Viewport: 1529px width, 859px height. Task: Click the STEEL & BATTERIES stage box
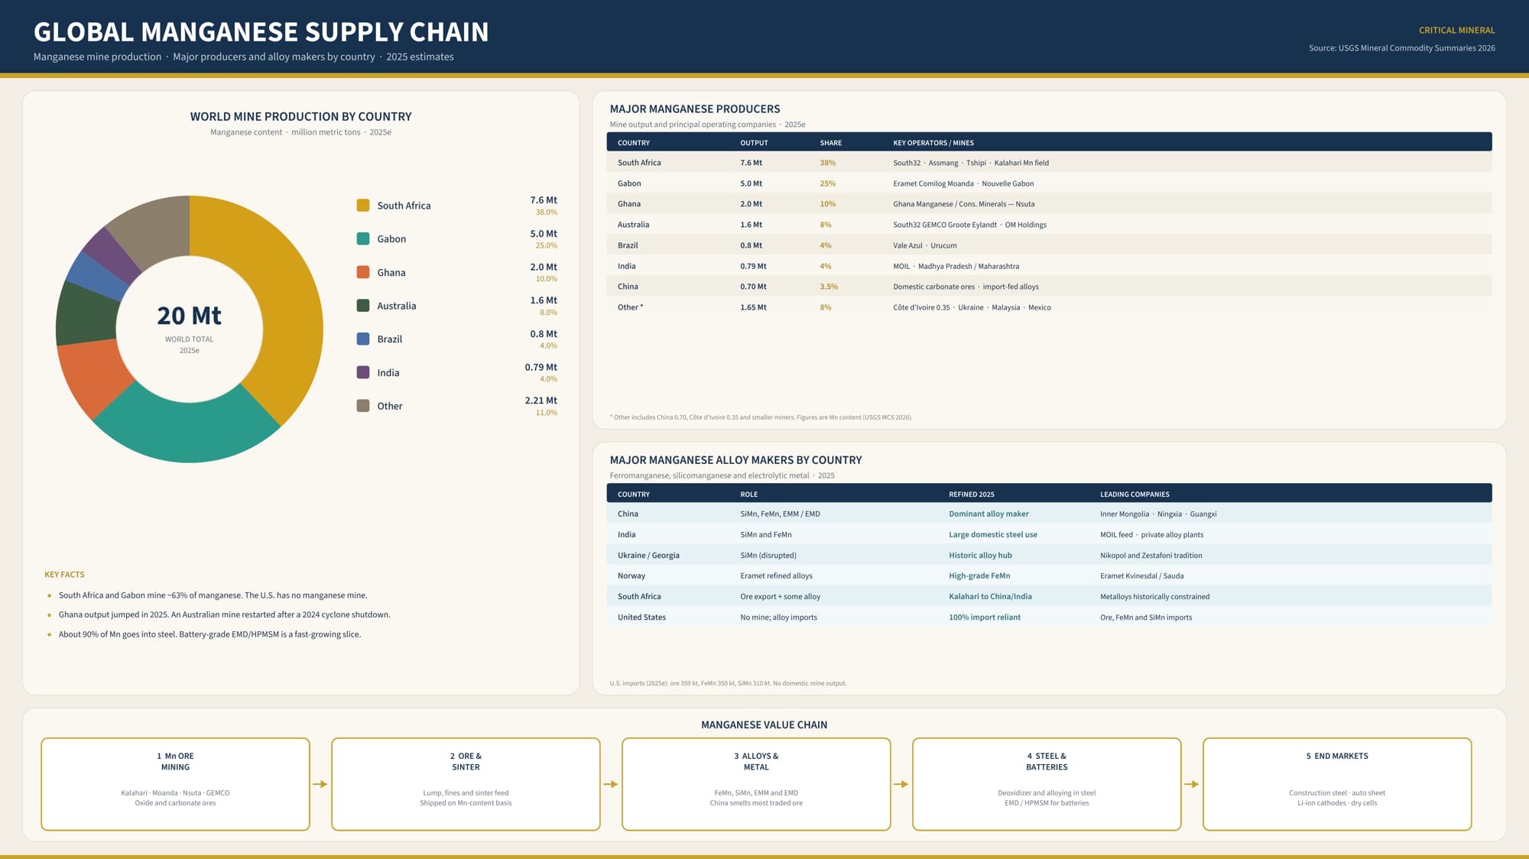point(1047,784)
